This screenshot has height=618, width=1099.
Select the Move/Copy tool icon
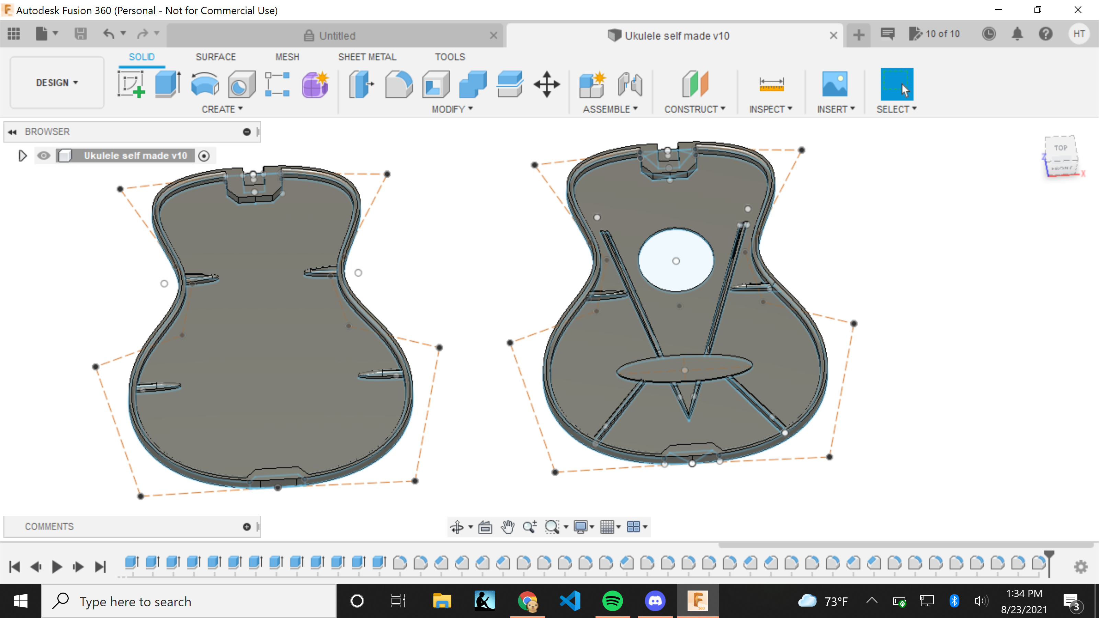point(547,84)
